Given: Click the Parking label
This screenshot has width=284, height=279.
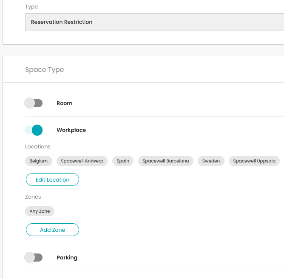Looking at the screenshot, I should [67, 258].
